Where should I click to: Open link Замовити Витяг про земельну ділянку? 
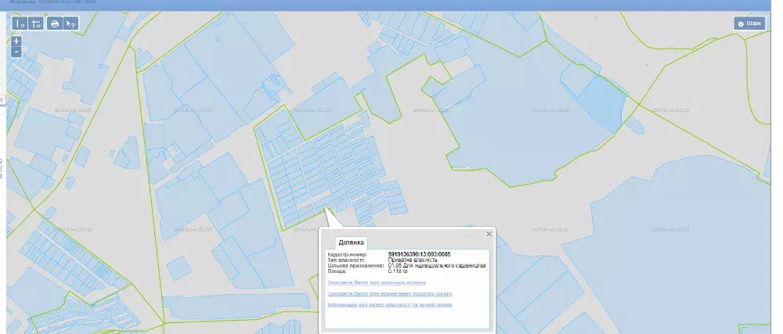(x=377, y=282)
